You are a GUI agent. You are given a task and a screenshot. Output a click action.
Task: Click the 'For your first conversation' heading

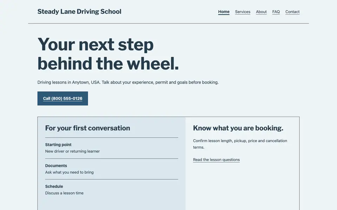pyautogui.click(x=87, y=128)
